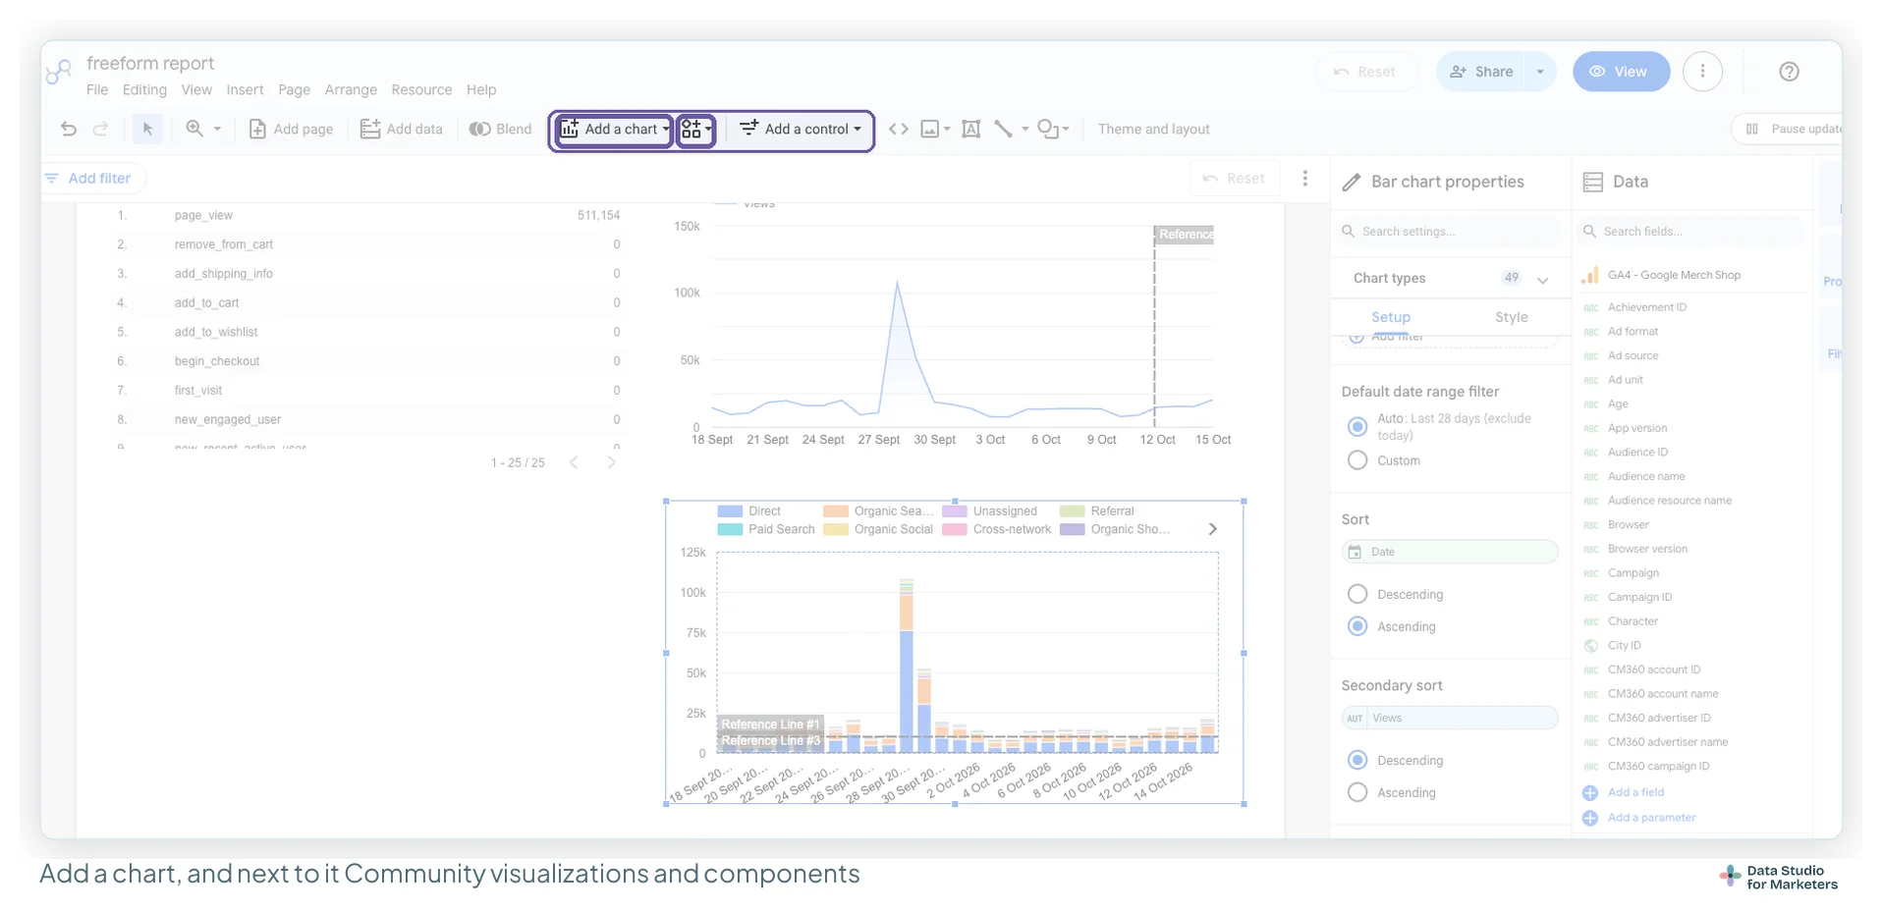1882x912 pixels.
Task: Click the Direct legend color swatch
Action: 730,511
